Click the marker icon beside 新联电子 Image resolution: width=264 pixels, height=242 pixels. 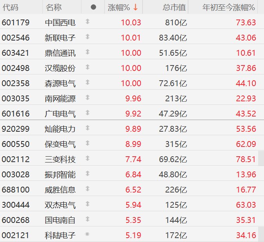[x=87, y=37]
